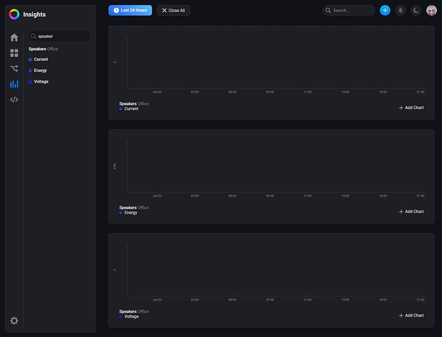The image size is (442, 337).
Task: Click the Close All button
Action: (173, 10)
